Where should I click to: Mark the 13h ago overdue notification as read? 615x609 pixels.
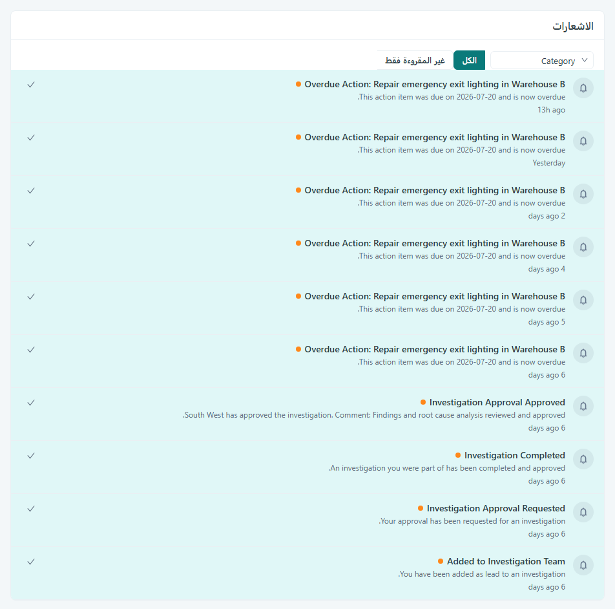tap(31, 85)
